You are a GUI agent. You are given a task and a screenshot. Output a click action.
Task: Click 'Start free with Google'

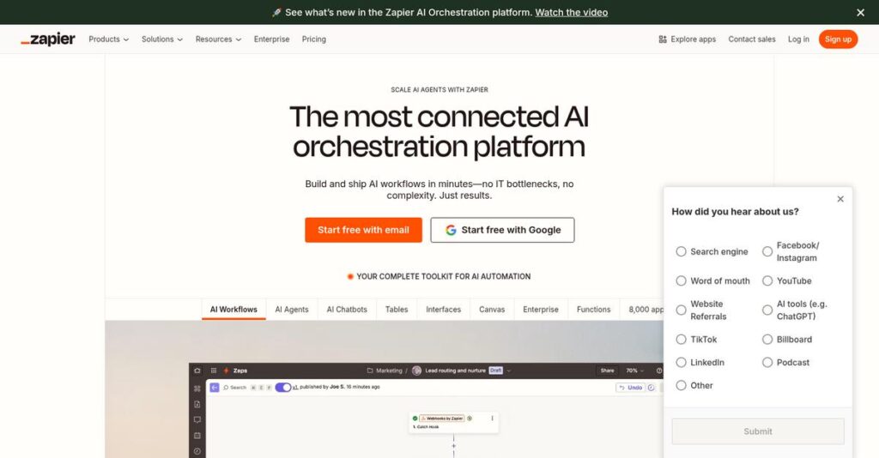click(502, 230)
